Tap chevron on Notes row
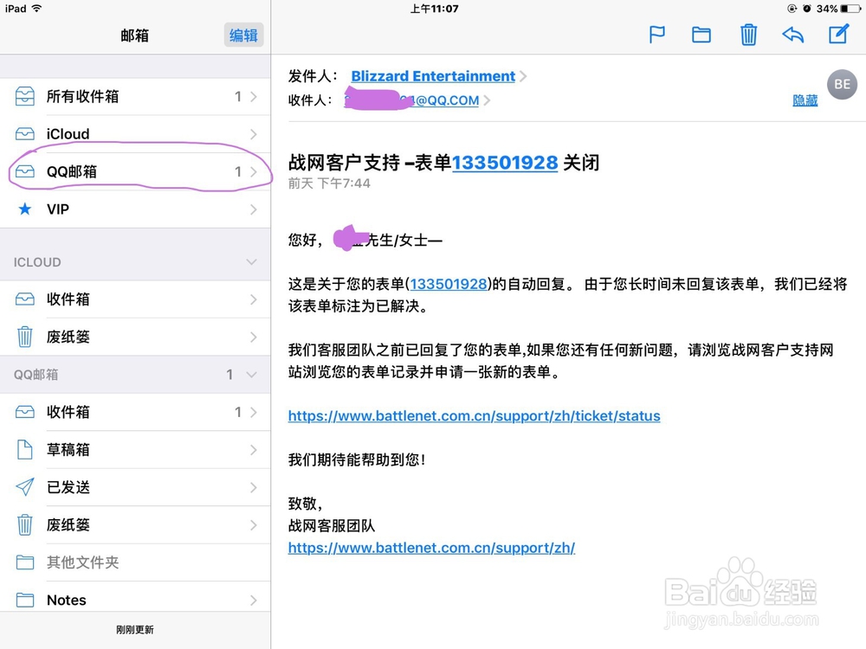Image resolution: width=866 pixels, height=649 pixels. tap(254, 600)
